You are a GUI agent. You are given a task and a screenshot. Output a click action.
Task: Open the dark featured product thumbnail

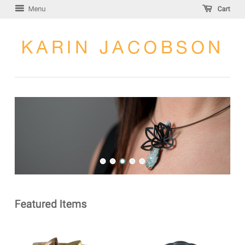click(x=180, y=243)
